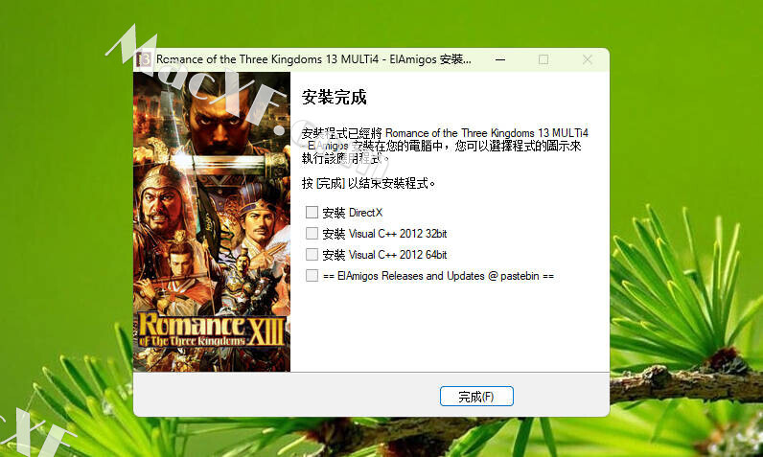The image size is (763, 457).
Task: Click the Romance of the Three Kingdoms XIII logo
Action: [211, 331]
